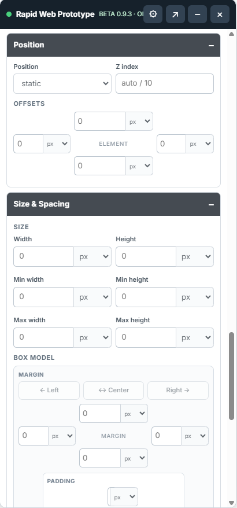Viewport: 237px width, 508px height.
Task: Click the right margin value field
Action: click(166, 436)
